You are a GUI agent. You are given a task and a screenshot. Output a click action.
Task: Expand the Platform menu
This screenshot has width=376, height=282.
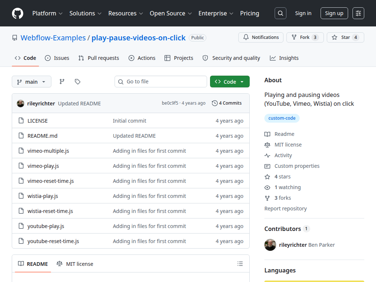(x=47, y=14)
